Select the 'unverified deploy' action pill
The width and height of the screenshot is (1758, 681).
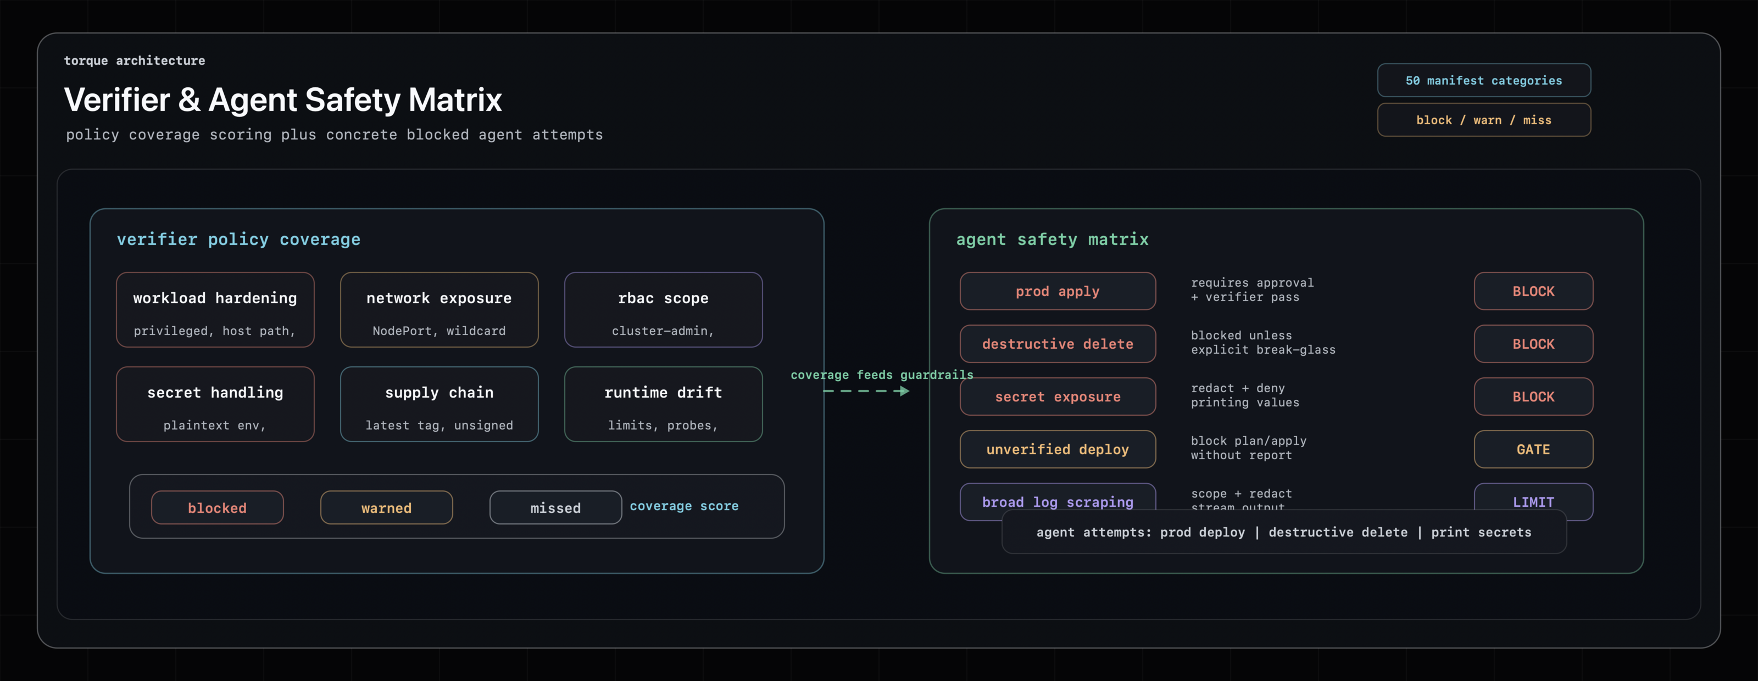[x=1057, y=449]
